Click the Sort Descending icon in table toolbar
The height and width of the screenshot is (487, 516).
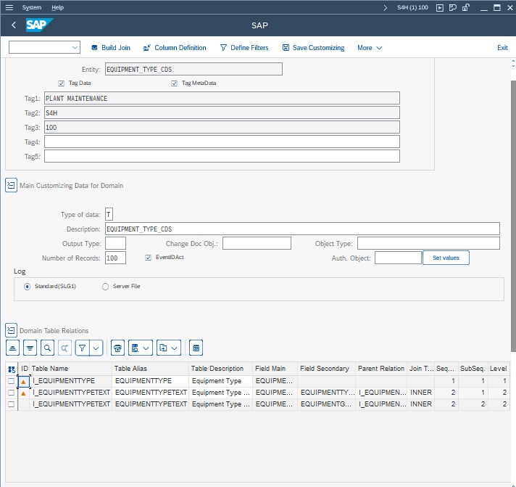(30, 348)
